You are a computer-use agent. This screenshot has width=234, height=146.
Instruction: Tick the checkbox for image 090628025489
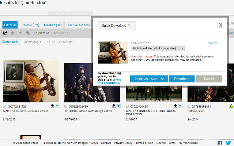(66, 106)
